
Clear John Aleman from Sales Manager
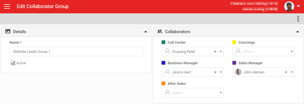286,72
